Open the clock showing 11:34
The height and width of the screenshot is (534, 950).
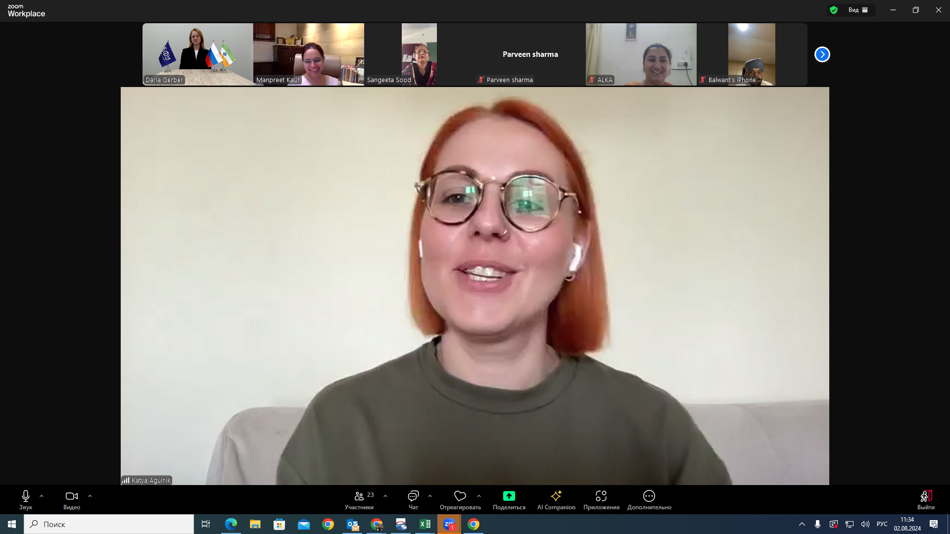pos(907,524)
